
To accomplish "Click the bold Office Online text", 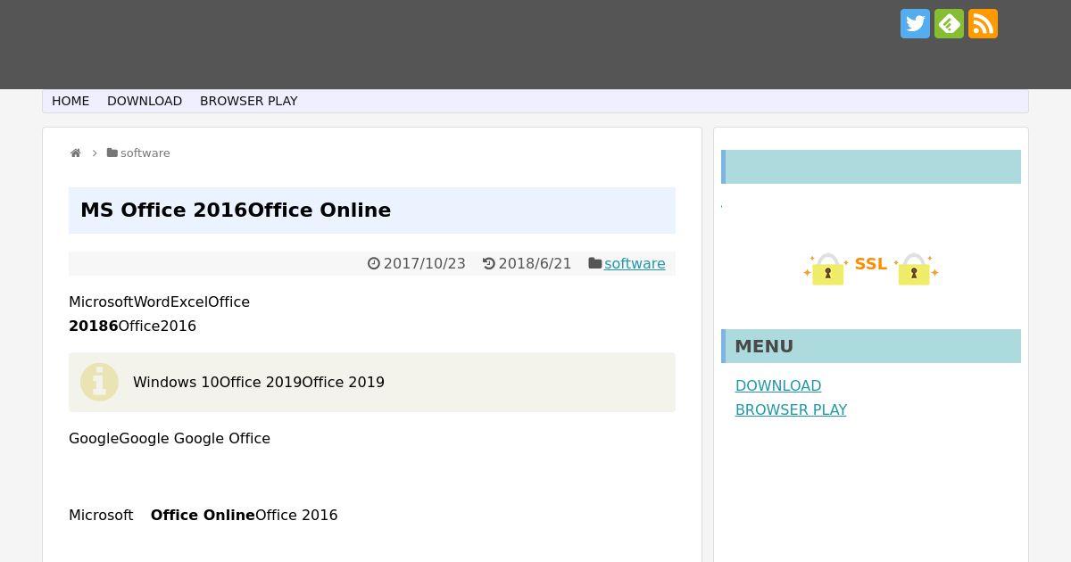I will pyautogui.click(x=203, y=515).
